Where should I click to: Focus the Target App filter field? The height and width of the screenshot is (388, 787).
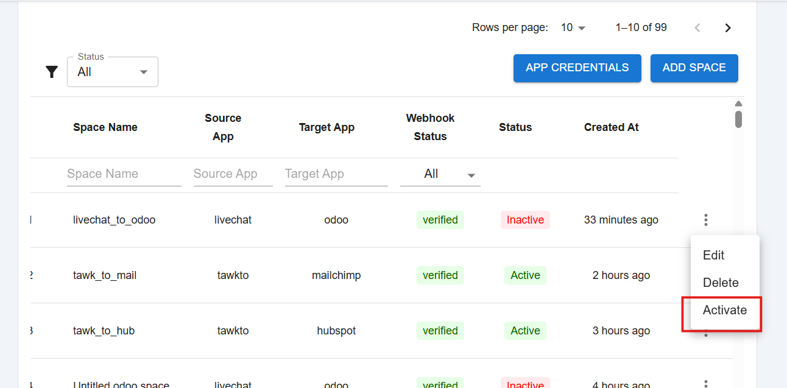336,174
